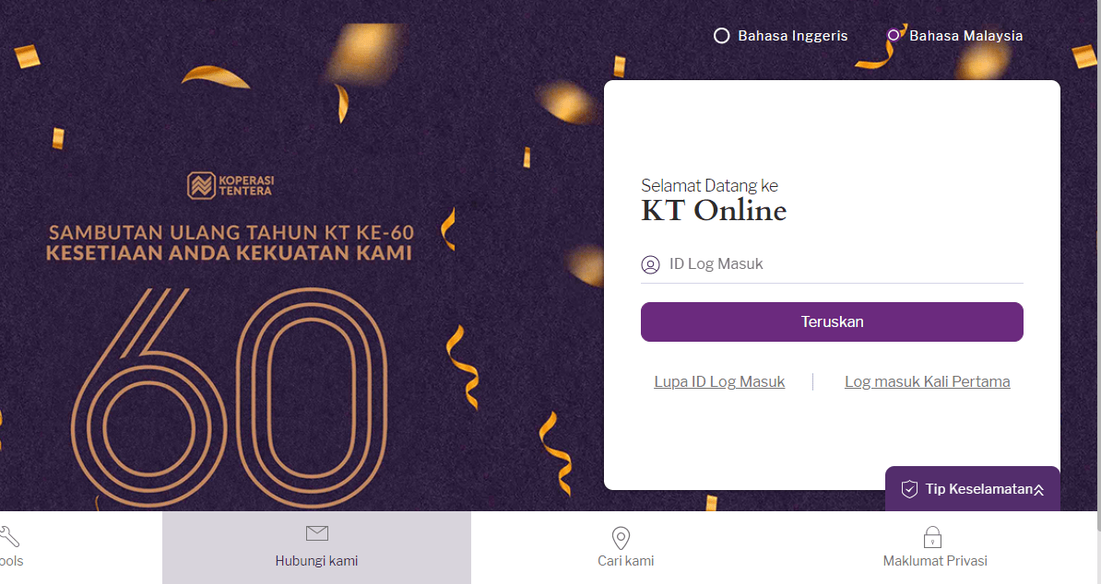The image size is (1101, 584).
Task: Expand Tip Keselamatan using the double chevron
Action: tap(1039, 490)
